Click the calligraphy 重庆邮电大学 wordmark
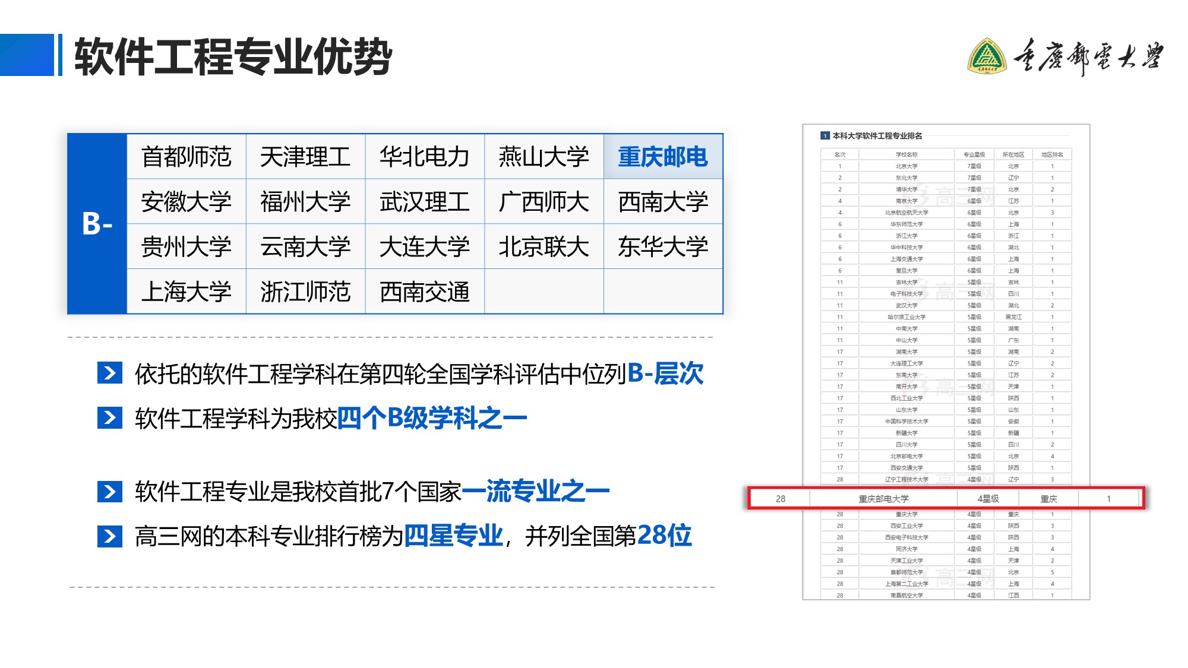The height and width of the screenshot is (668, 1188). (1088, 57)
